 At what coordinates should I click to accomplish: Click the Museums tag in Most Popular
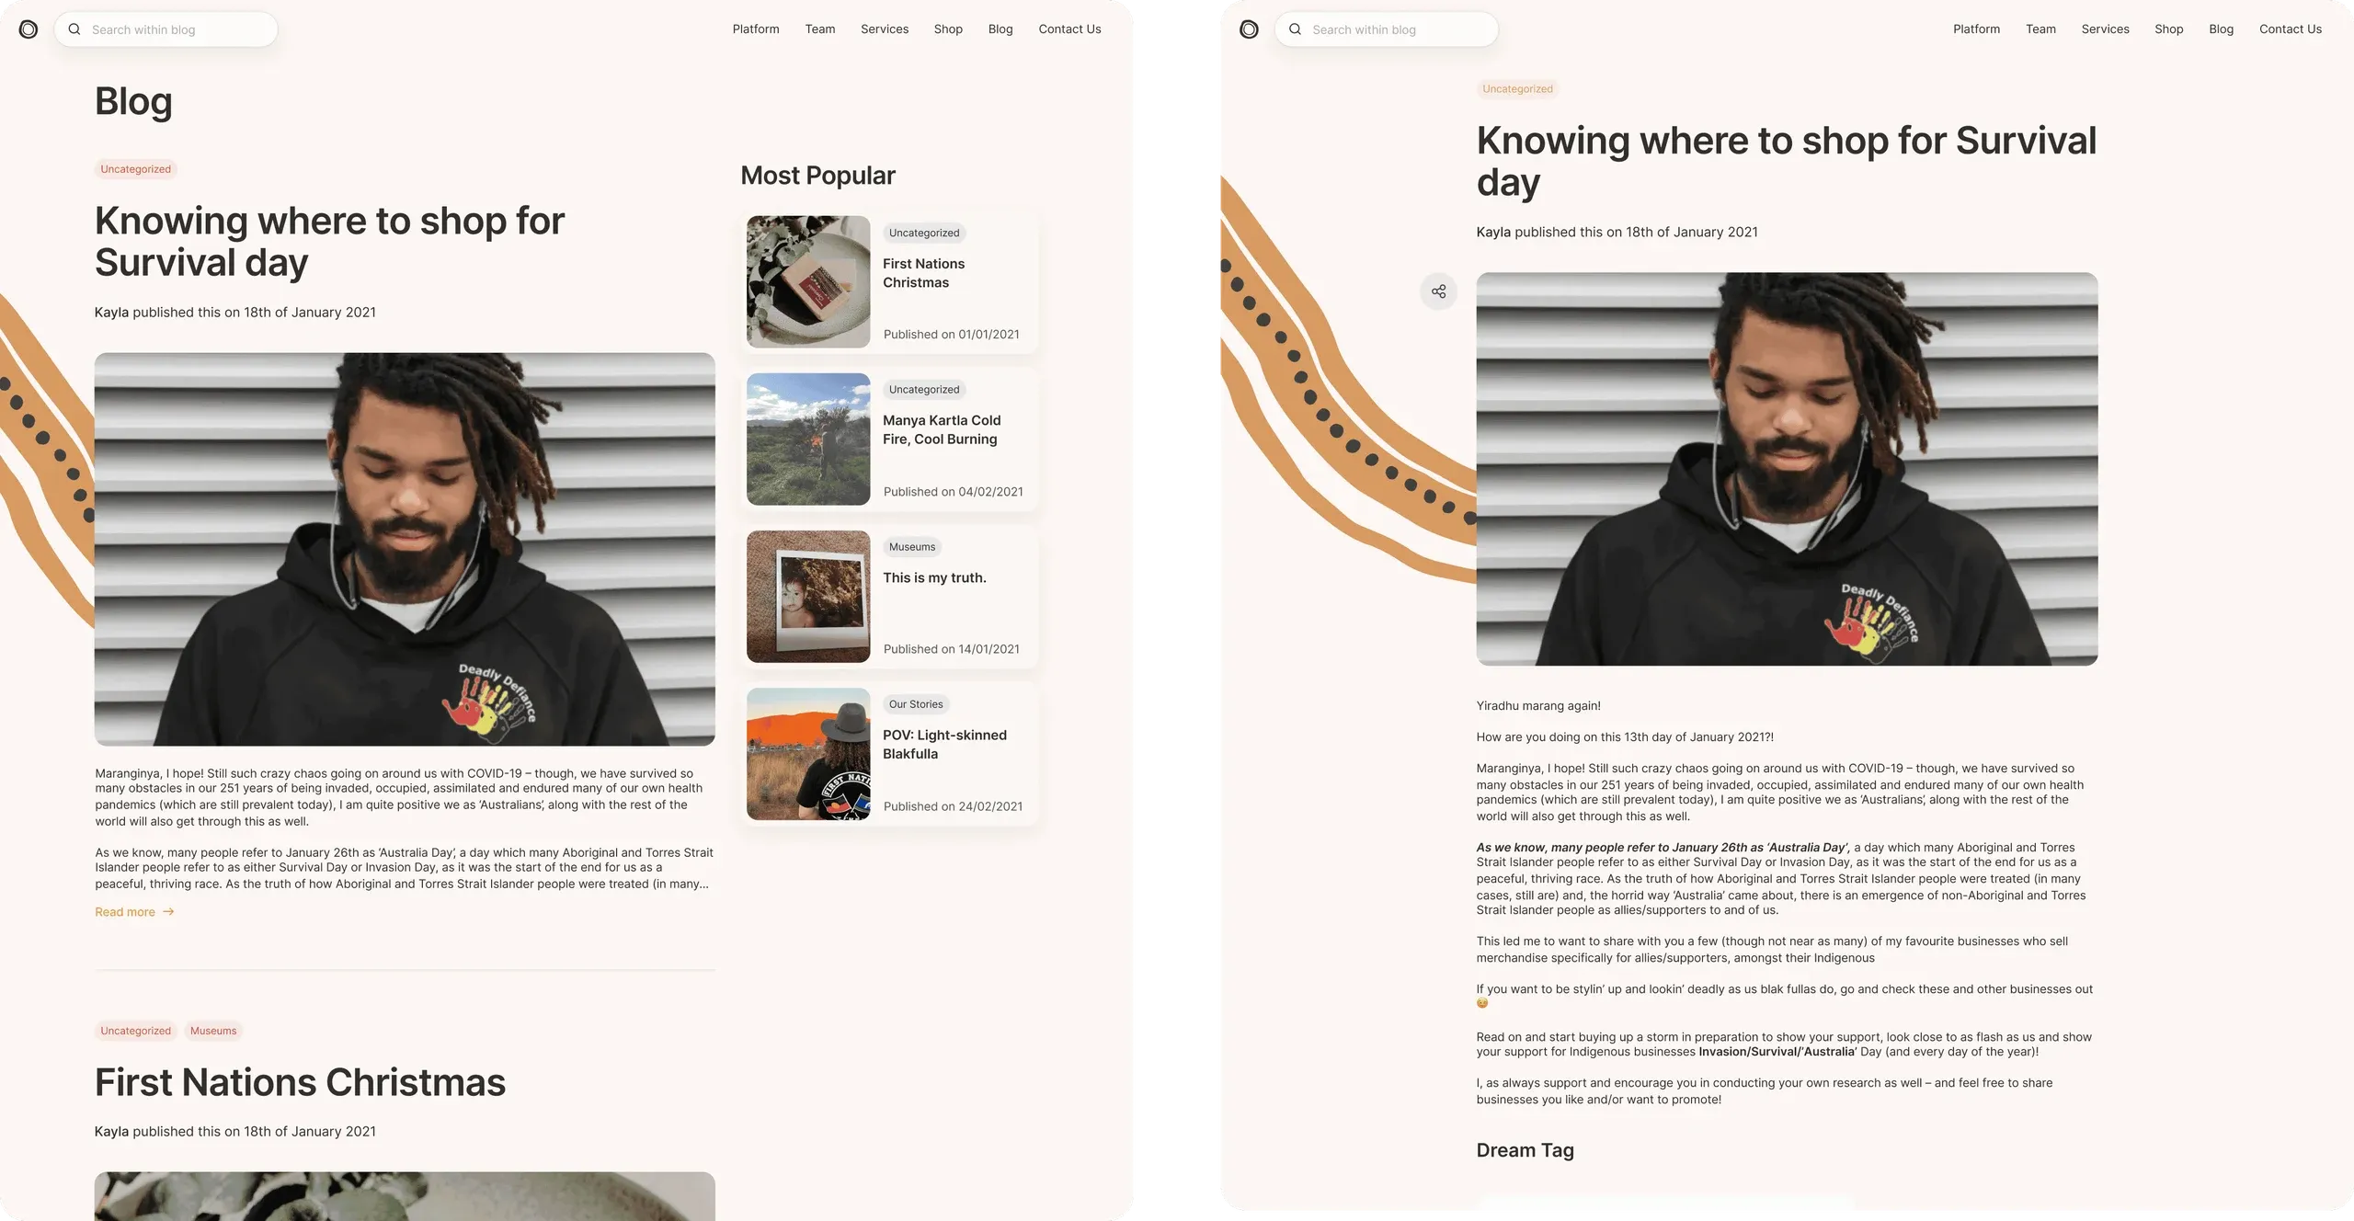point(912,547)
